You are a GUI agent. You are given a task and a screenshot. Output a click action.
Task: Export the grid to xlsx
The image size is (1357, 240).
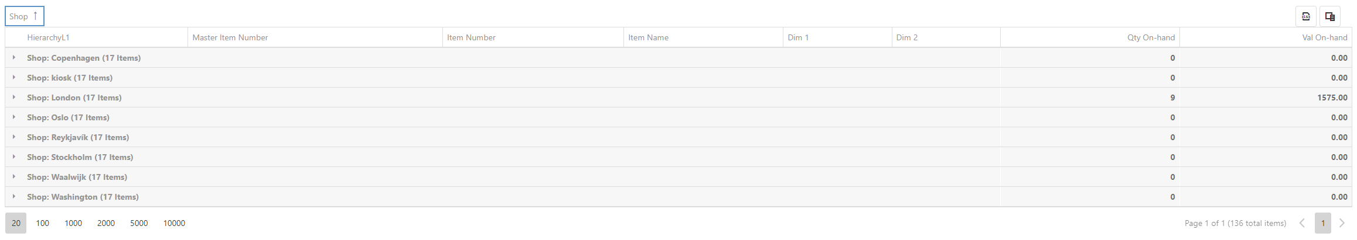1305,16
